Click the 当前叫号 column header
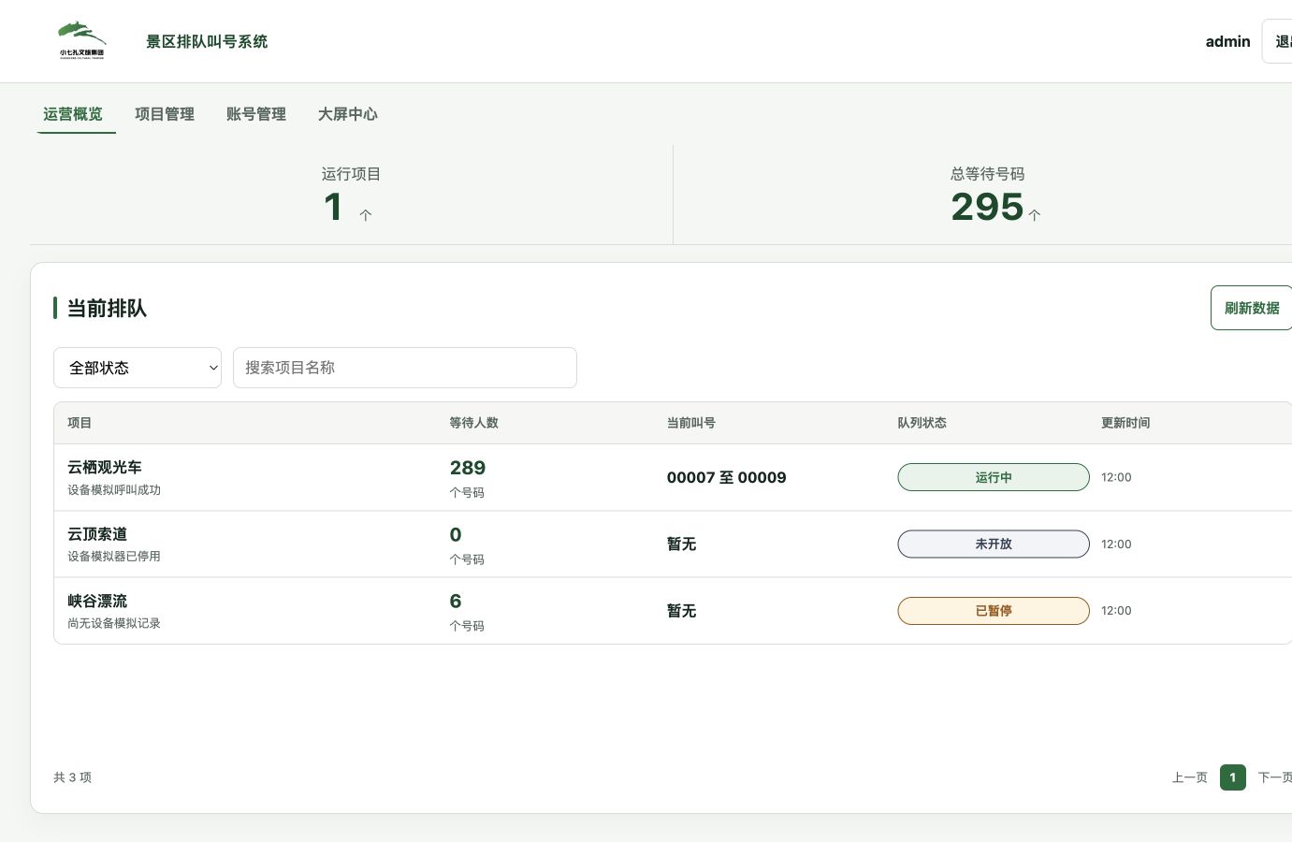The height and width of the screenshot is (842, 1292). [x=691, y=423]
